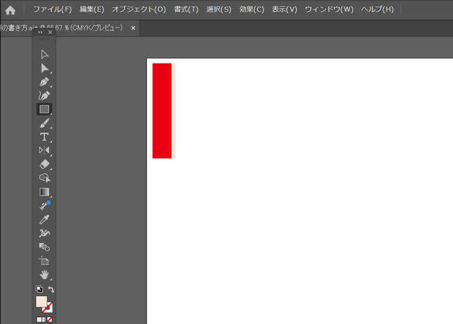The height and width of the screenshot is (324, 453).
Task: Select the spray can tool with blue dot
Action: click(45, 205)
